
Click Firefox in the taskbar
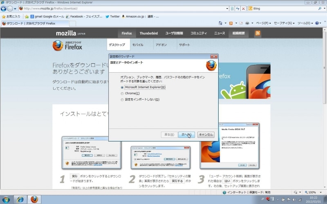(34, 200)
